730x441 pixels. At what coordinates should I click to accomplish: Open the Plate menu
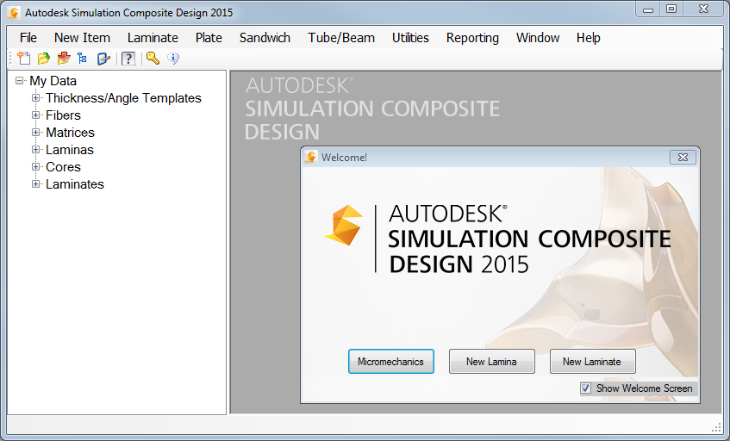coord(209,38)
